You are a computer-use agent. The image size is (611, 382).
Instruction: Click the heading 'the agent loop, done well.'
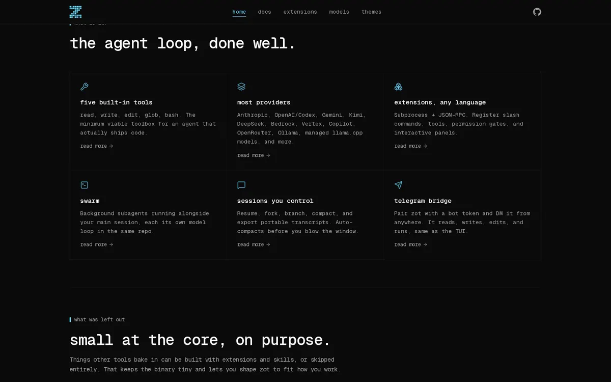coord(183,43)
